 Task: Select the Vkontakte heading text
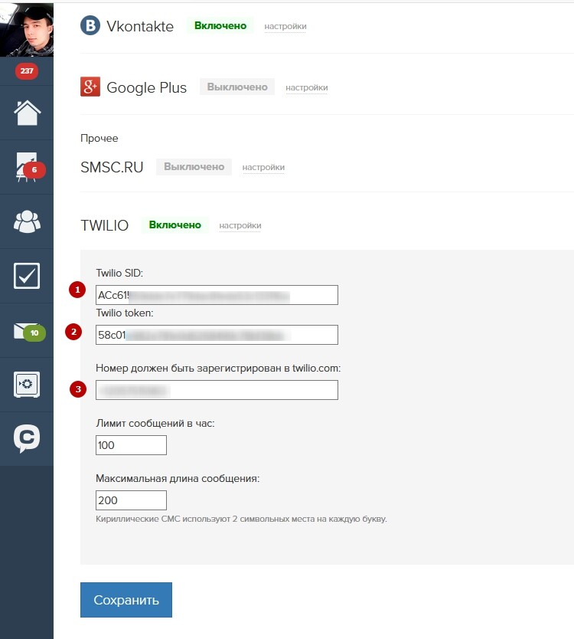pyautogui.click(x=140, y=27)
